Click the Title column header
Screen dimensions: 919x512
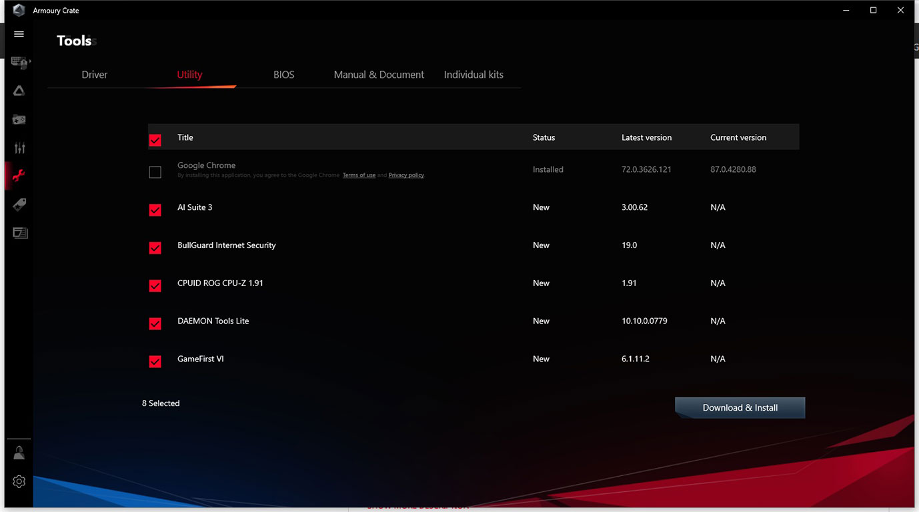pyautogui.click(x=185, y=137)
